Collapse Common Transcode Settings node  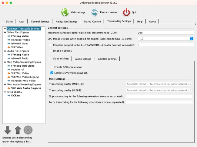[x=5, y=29]
